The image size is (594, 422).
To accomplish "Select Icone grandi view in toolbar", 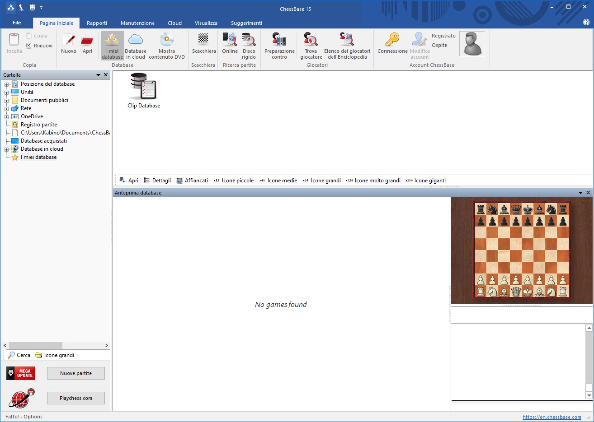I will tap(322, 181).
